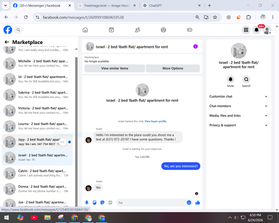Screen dimensions: 279x223
Task: Search in conversation with magnifier icon
Action: click(x=246, y=79)
